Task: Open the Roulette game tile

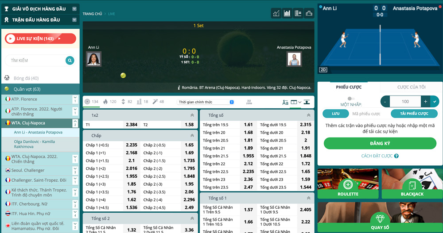Action: pyautogui.click(x=348, y=183)
